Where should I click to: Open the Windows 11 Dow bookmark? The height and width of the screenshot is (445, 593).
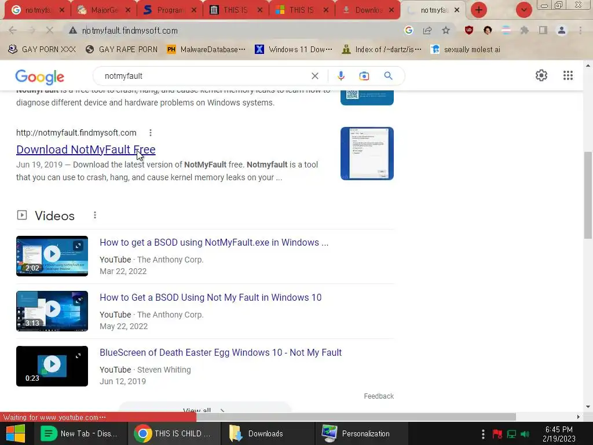294,49
